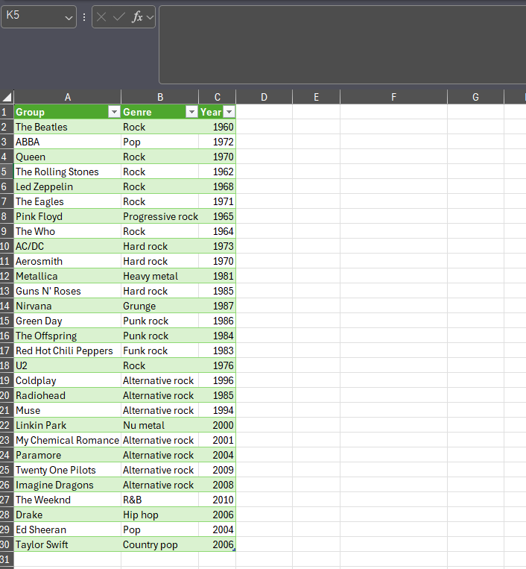Select the cell Guns N' Roses
This screenshot has height=569, width=526.
pos(68,291)
